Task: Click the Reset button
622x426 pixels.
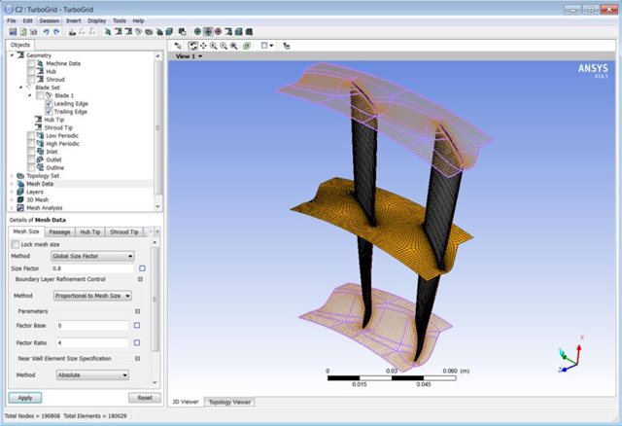Action: (145, 398)
